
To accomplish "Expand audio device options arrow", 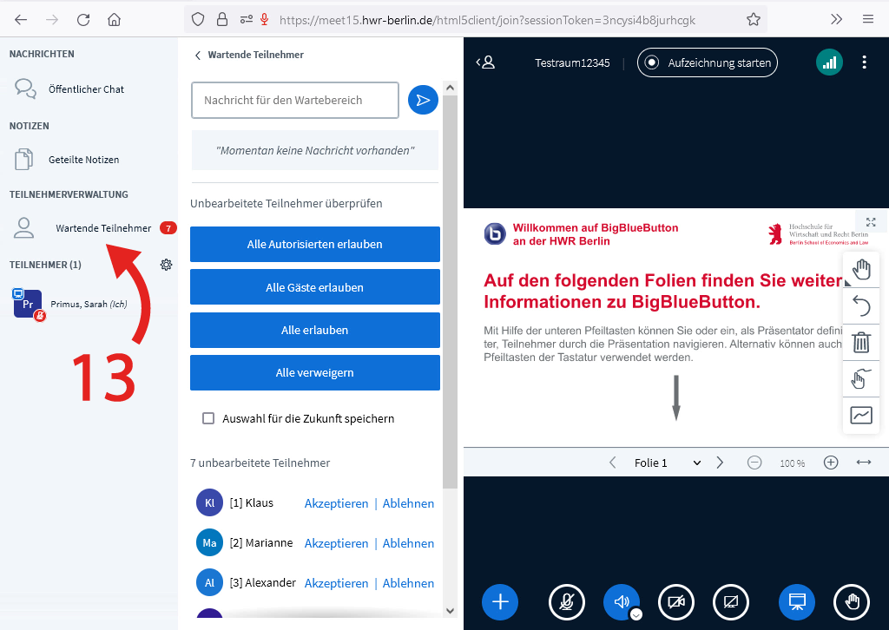I will (x=636, y=614).
